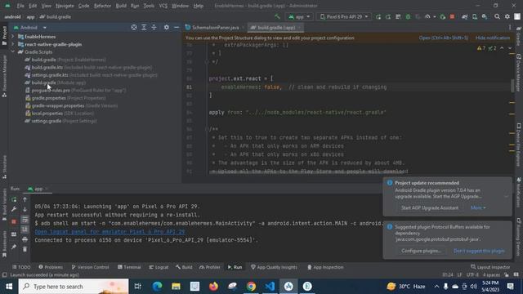The width and height of the screenshot is (523, 294).
Task: Expand the EnableHermes module node
Action: [x=13, y=37]
